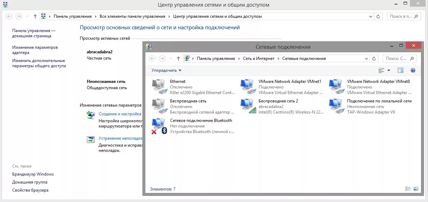428x202 pixels.
Task: Select the Беспроводная сеть adapter icon
Action: click(x=160, y=107)
